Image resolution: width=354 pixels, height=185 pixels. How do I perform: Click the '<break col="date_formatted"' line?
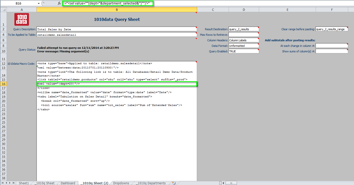click(75, 101)
